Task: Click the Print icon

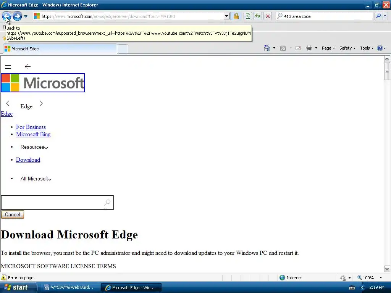Action: click(x=309, y=48)
